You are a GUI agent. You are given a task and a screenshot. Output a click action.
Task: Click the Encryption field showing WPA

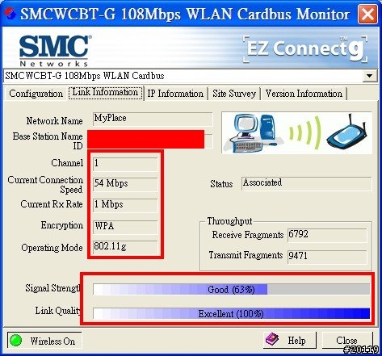pos(125,227)
